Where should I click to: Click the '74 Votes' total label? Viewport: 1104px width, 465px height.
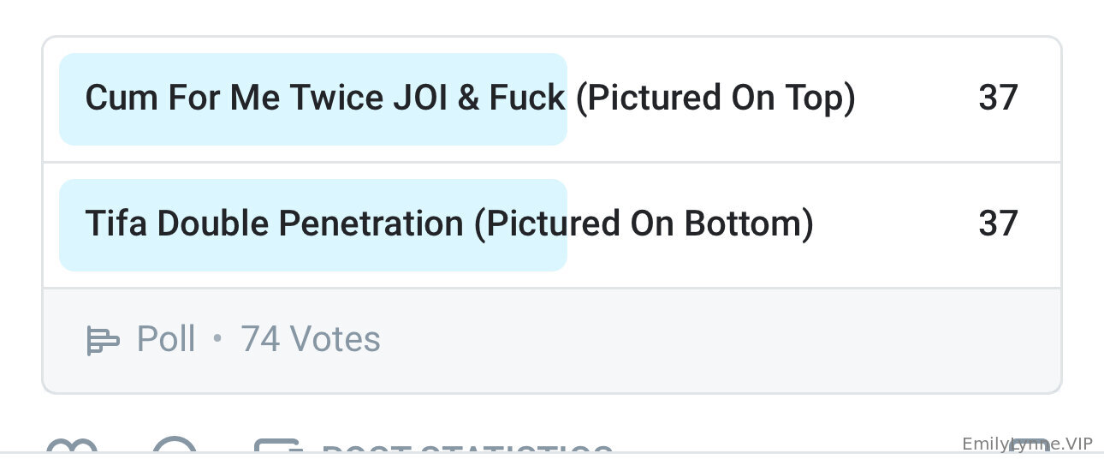tap(311, 340)
